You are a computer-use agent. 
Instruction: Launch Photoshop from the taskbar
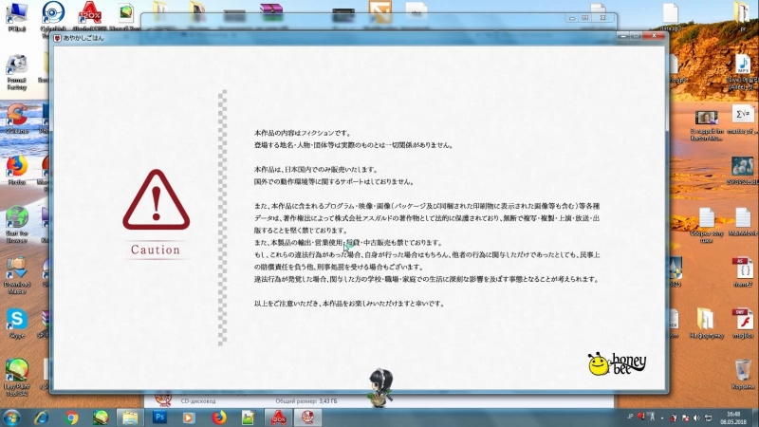160,417
